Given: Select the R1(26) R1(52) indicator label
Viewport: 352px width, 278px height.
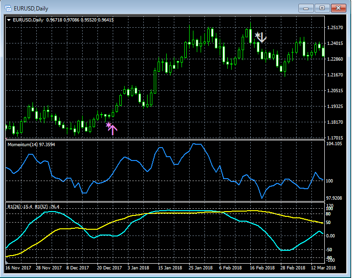Looking at the screenshot, I should click(33, 206).
